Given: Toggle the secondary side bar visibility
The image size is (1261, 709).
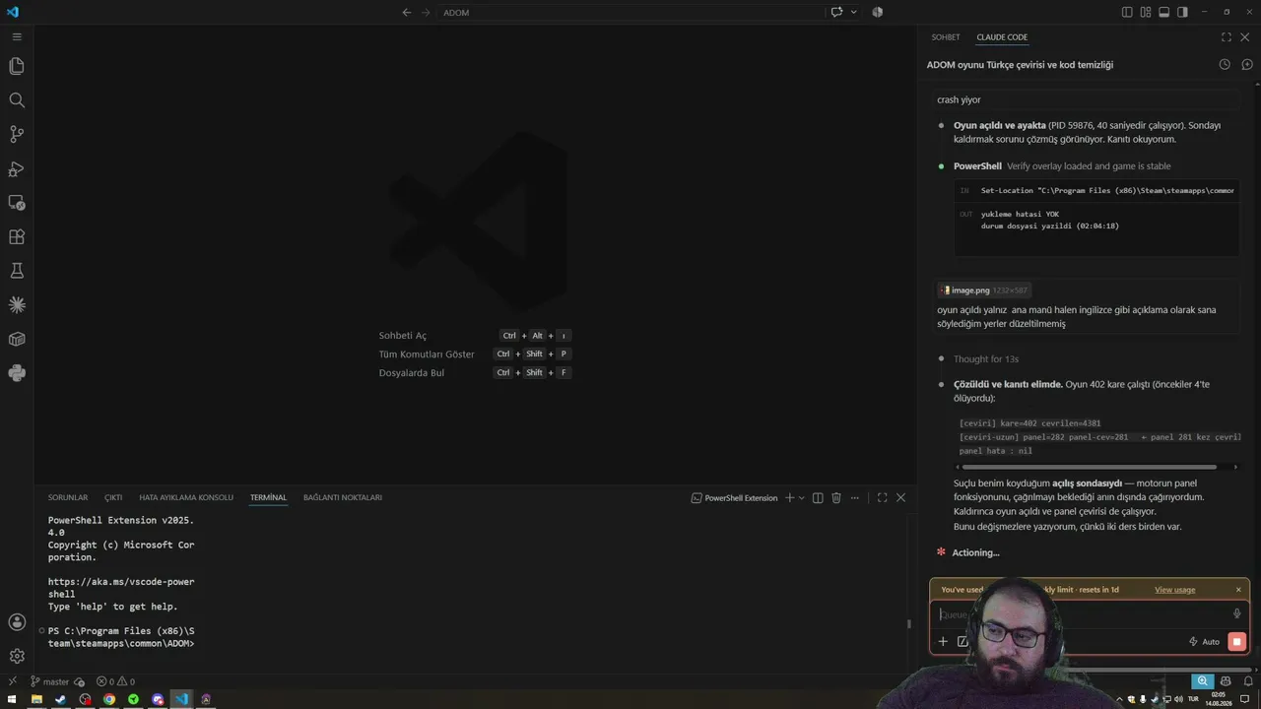Looking at the screenshot, I should [1182, 12].
